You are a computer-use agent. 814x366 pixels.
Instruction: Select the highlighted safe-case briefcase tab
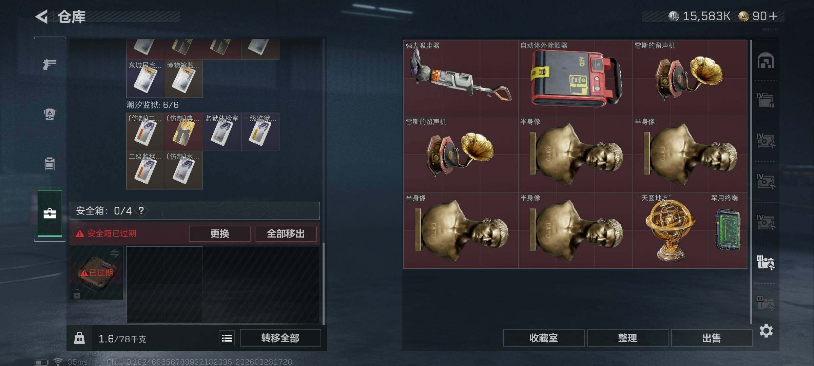click(50, 213)
